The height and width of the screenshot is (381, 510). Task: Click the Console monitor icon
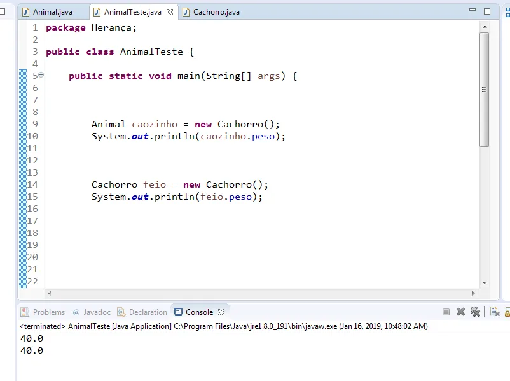(178, 312)
